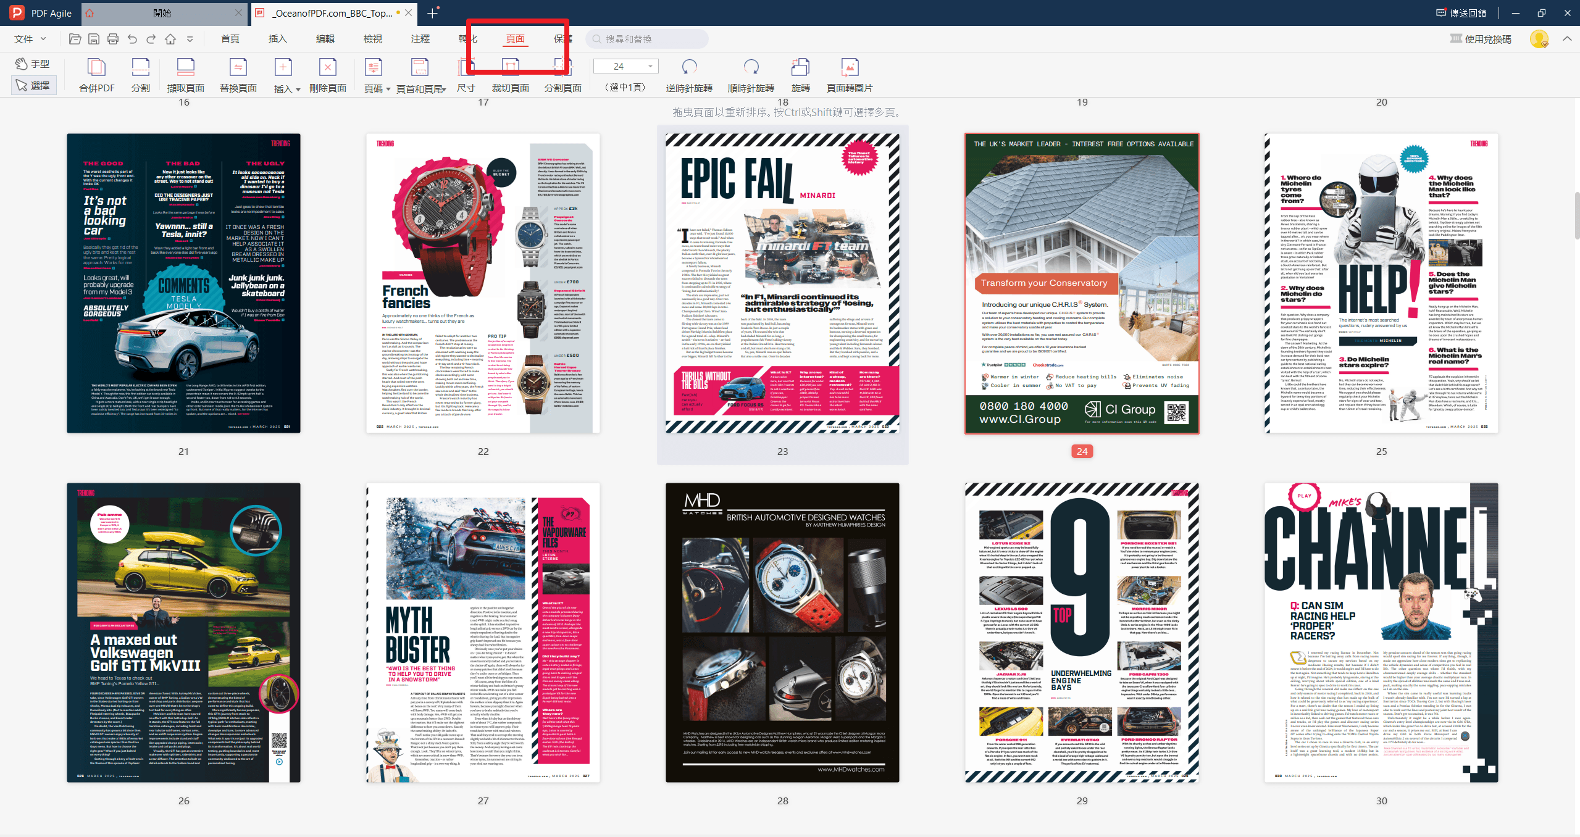Close the 開始 tab
Image resolution: width=1580 pixels, height=837 pixels.
point(238,13)
